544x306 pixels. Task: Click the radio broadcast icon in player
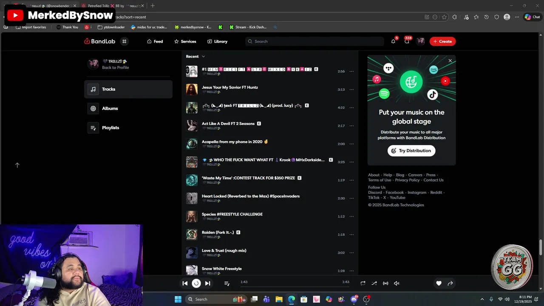tap(385, 283)
